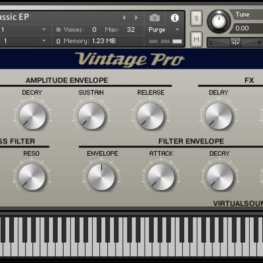The height and width of the screenshot is (263, 263).
Task: Click the Memory 1.23 MB readout
Action: [x=104, y=41]
